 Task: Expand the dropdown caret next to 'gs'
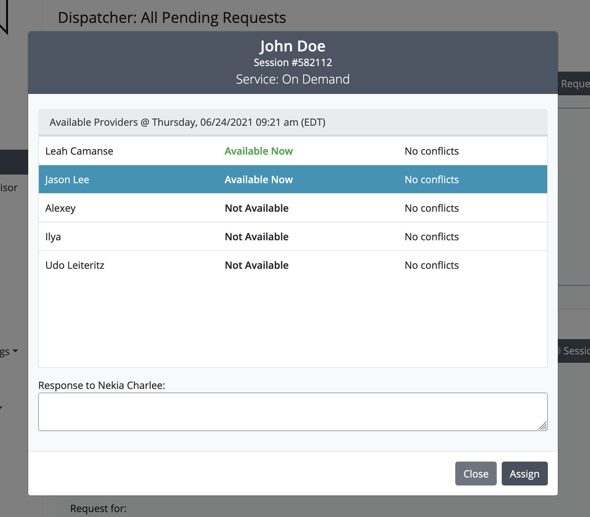(x=15, y=351)
